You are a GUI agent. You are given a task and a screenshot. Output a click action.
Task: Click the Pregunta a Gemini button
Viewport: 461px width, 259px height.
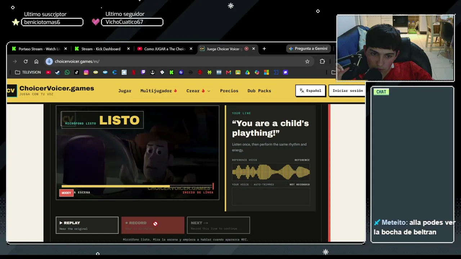click(308, 49)
